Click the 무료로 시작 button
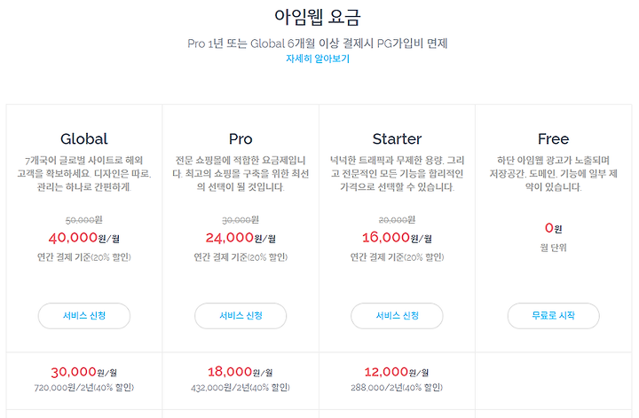This screenshot has width=639, height=418. (554, 316)
